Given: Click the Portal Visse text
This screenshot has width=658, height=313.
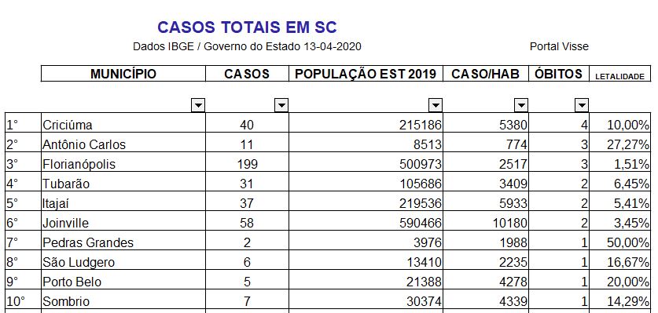Looking at the screenshot, I should click(x=559, y=46).
